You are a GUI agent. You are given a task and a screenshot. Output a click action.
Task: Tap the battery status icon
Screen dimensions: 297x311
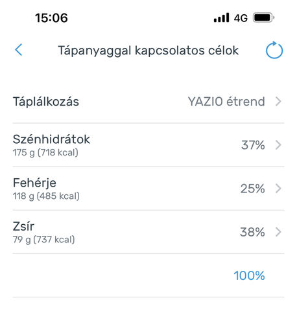click(264, 17)
